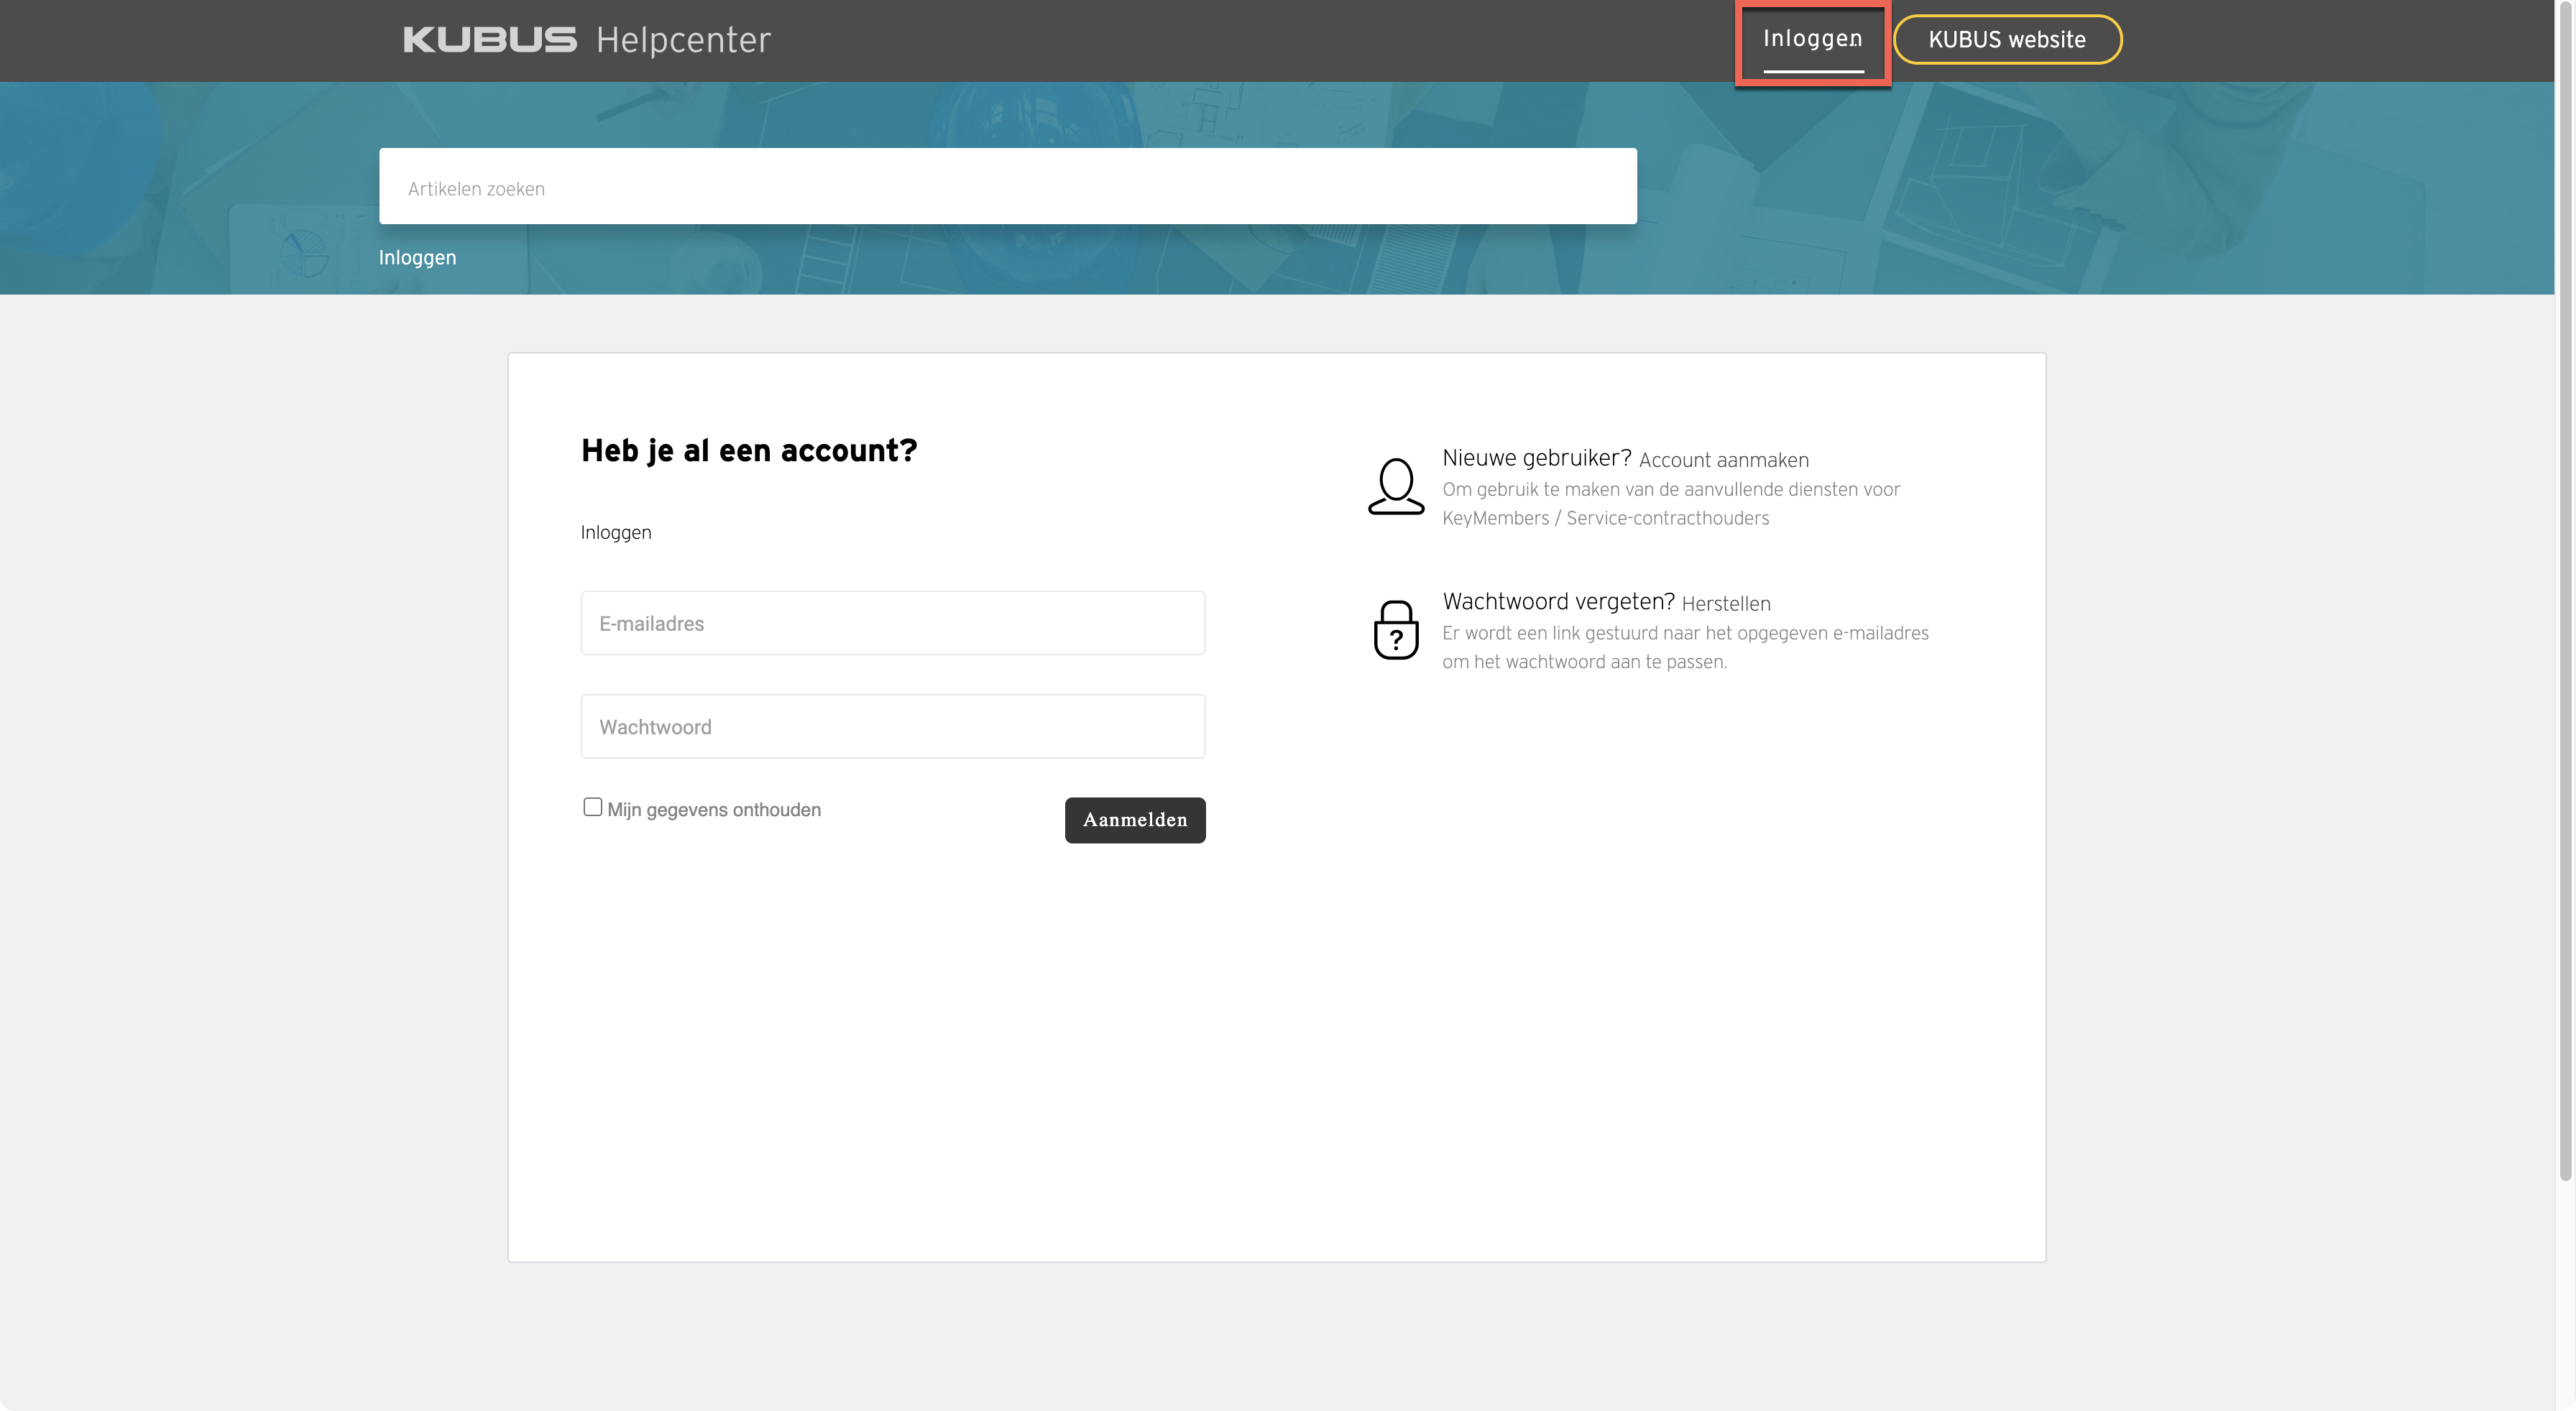
Task: Click the Inloggen label above email field
Action: (x=615, y=532)
